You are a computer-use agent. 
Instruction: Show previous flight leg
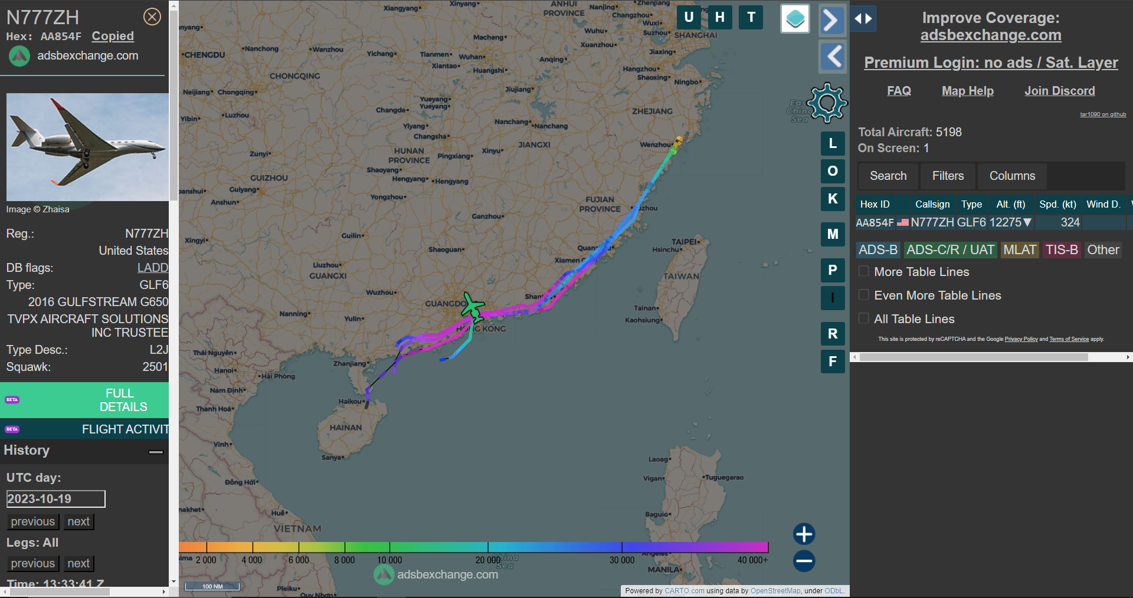tap(32, 563)
